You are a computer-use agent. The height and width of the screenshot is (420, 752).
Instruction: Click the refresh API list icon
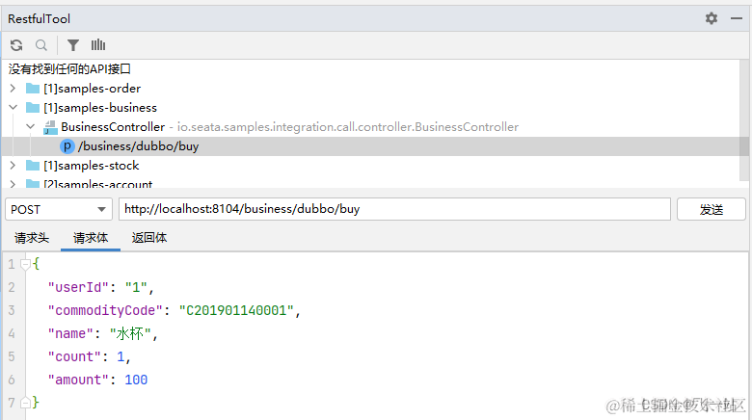16,45
